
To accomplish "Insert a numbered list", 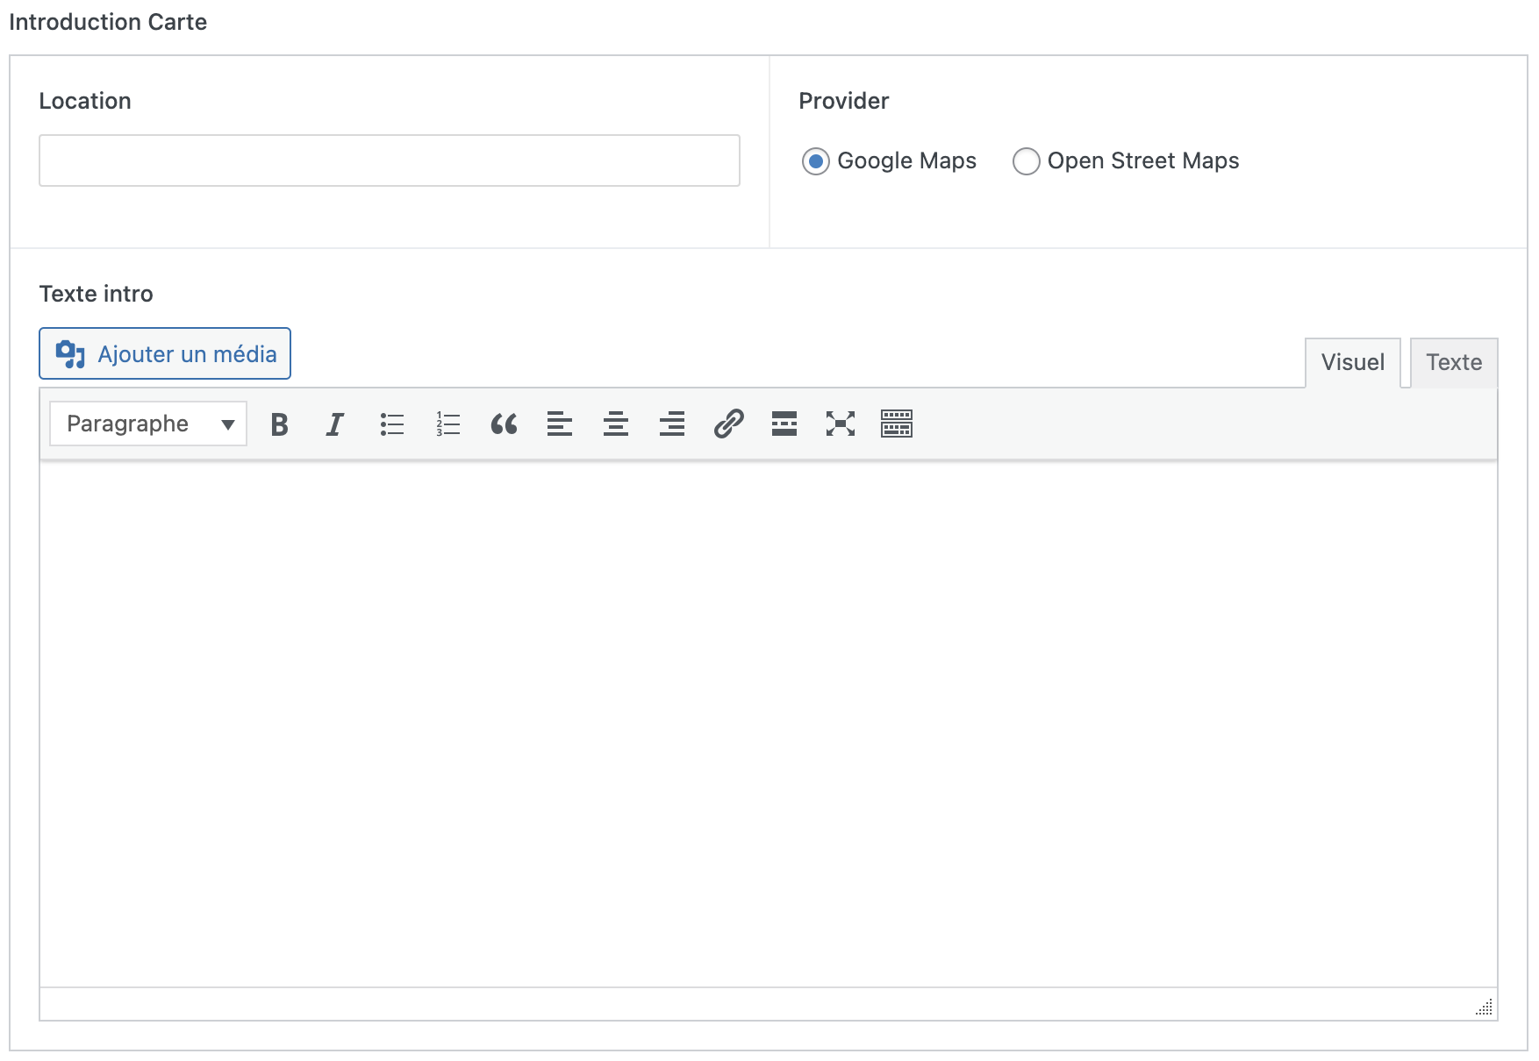I will pyautogui.click(x=447, y=424).
